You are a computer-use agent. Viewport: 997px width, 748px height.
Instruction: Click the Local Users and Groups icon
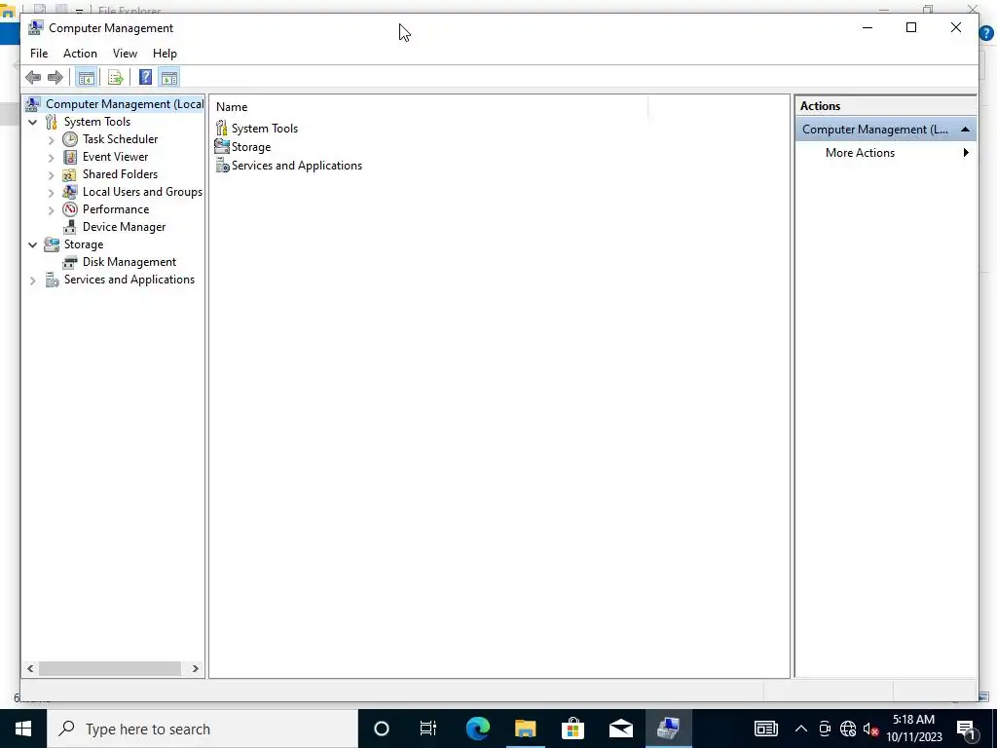(x=70, y=192)
